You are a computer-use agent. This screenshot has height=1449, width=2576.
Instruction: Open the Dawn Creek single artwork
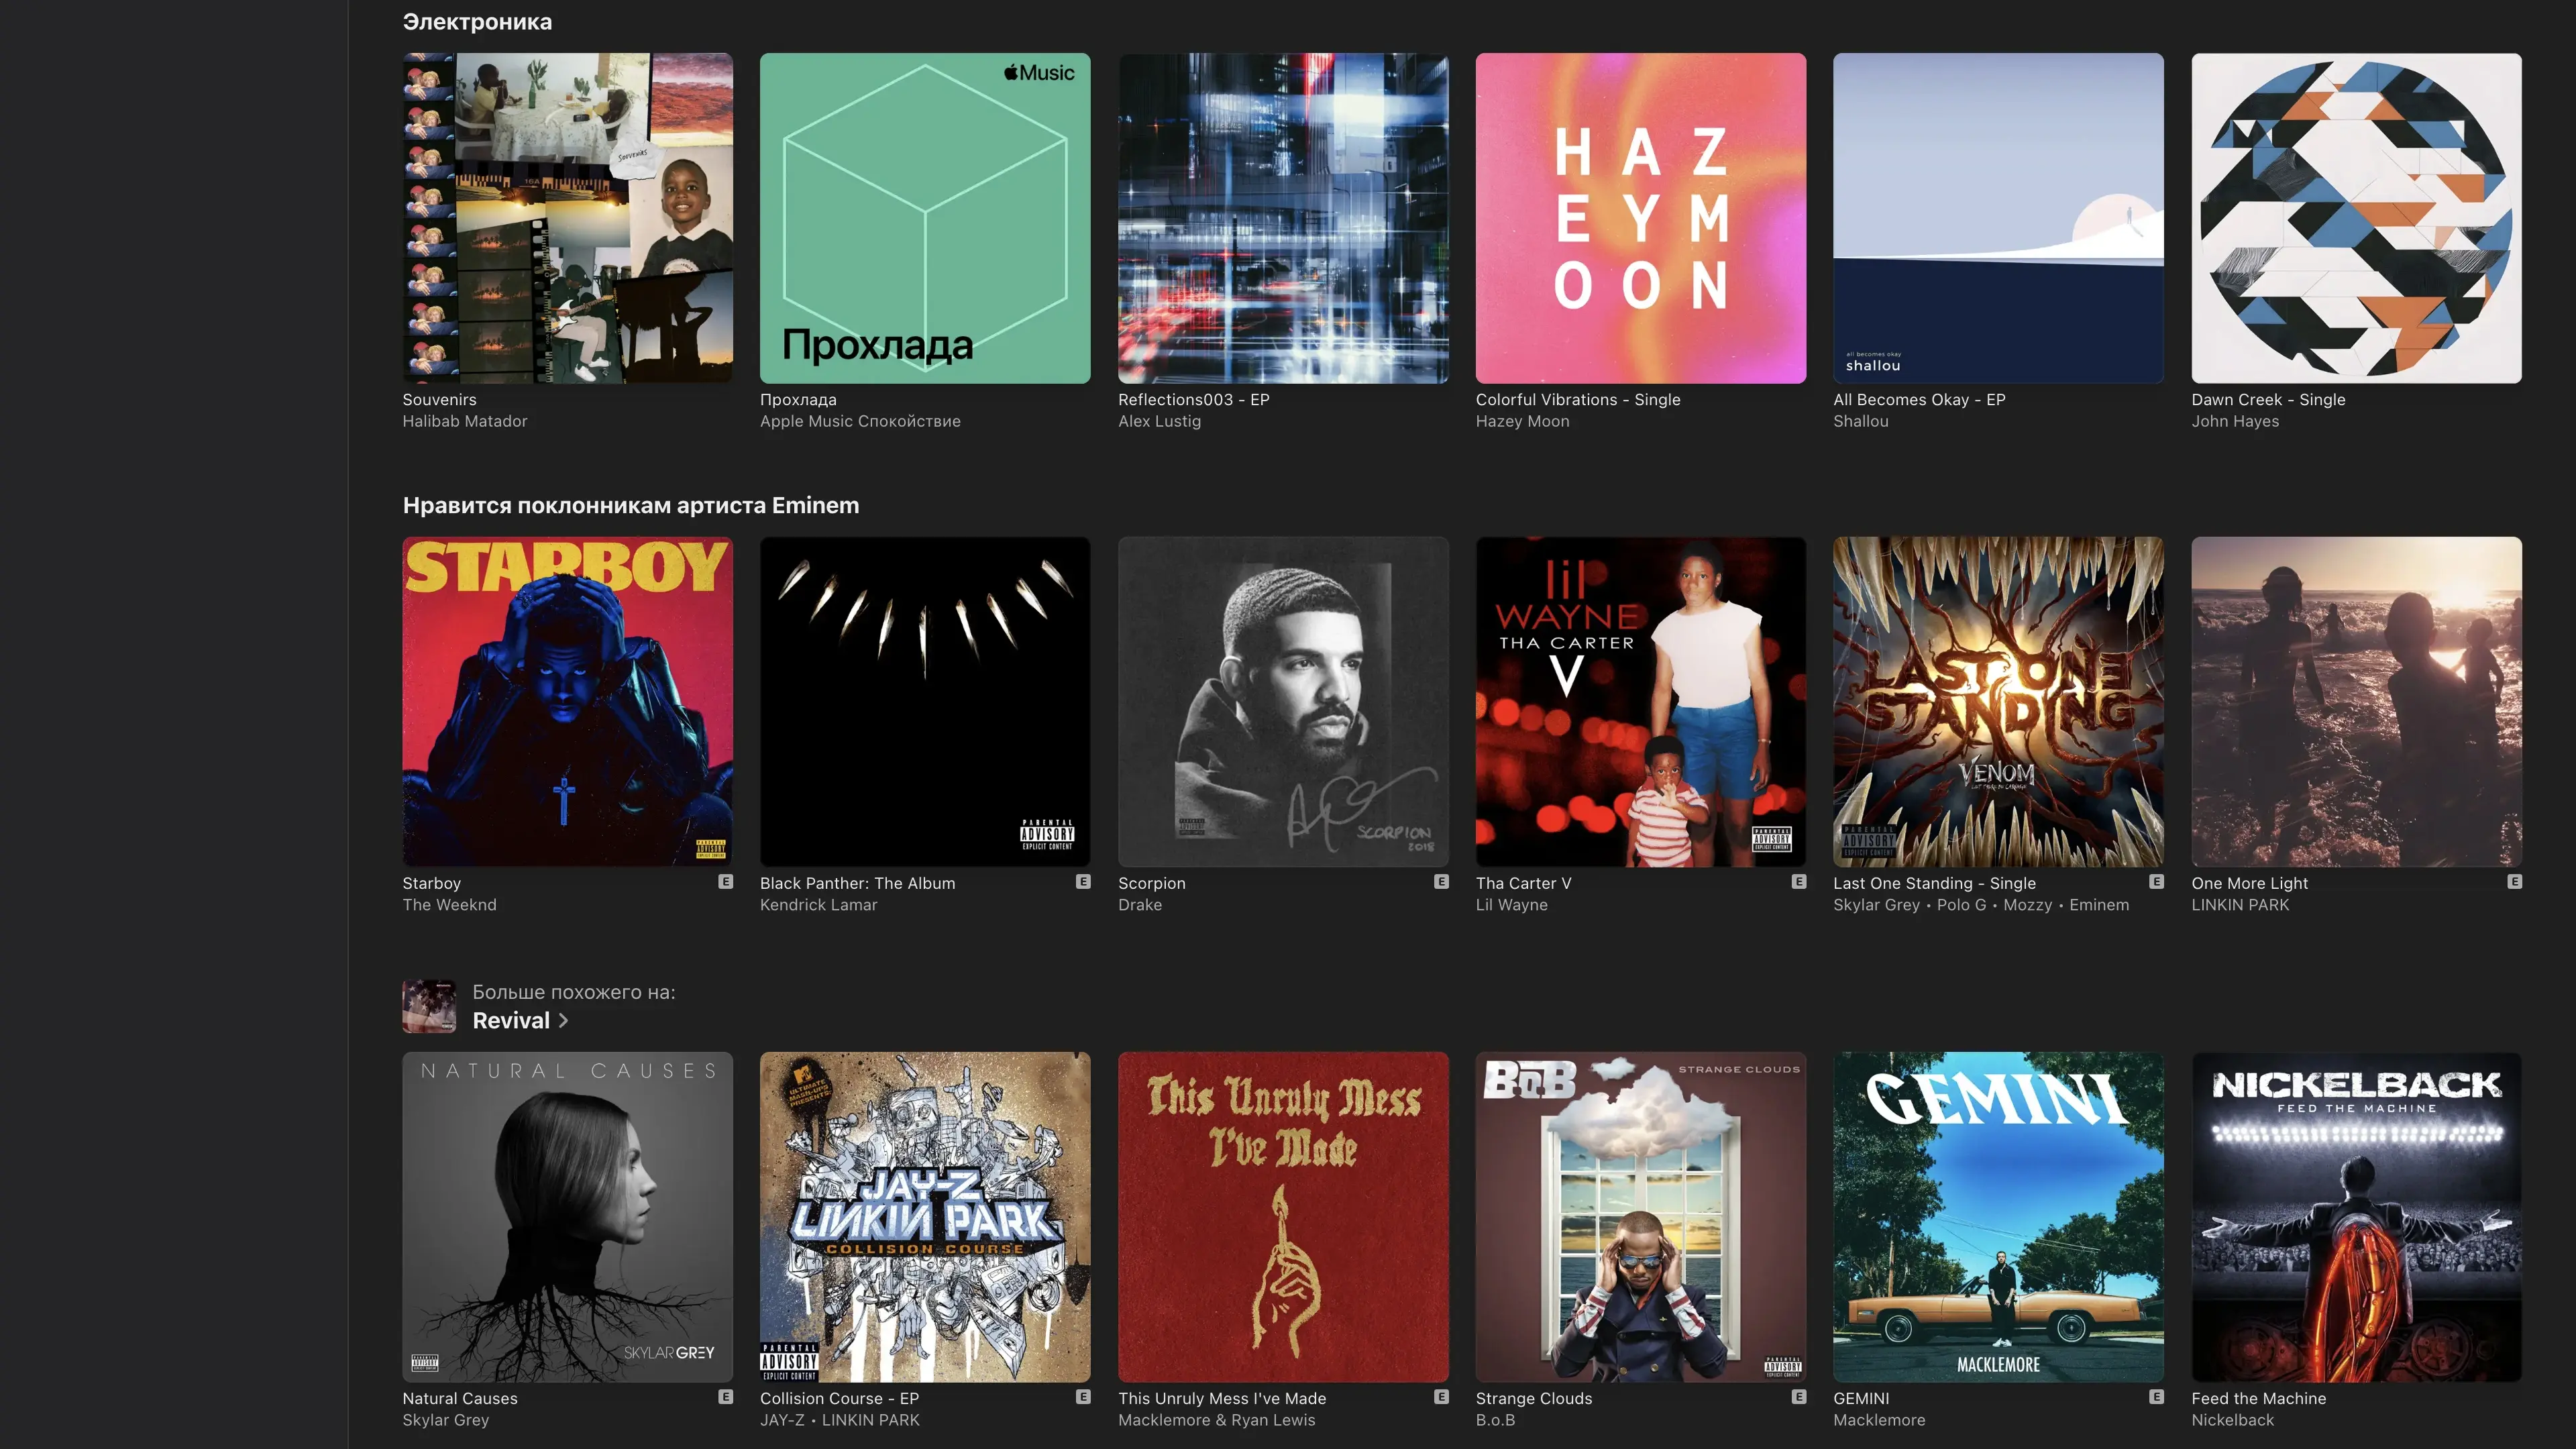pos(2355,218)
